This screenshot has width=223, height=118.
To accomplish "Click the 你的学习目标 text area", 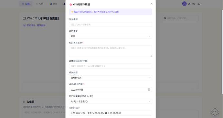I will (x=111, y=51).
